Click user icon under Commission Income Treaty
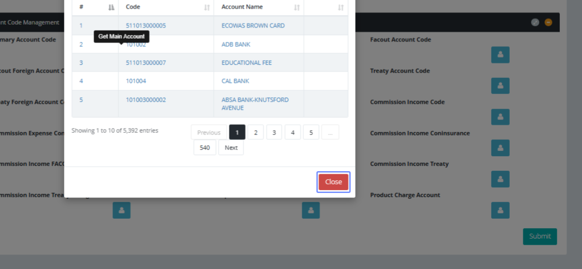The image size is (582, 269). tap(500, 179)
